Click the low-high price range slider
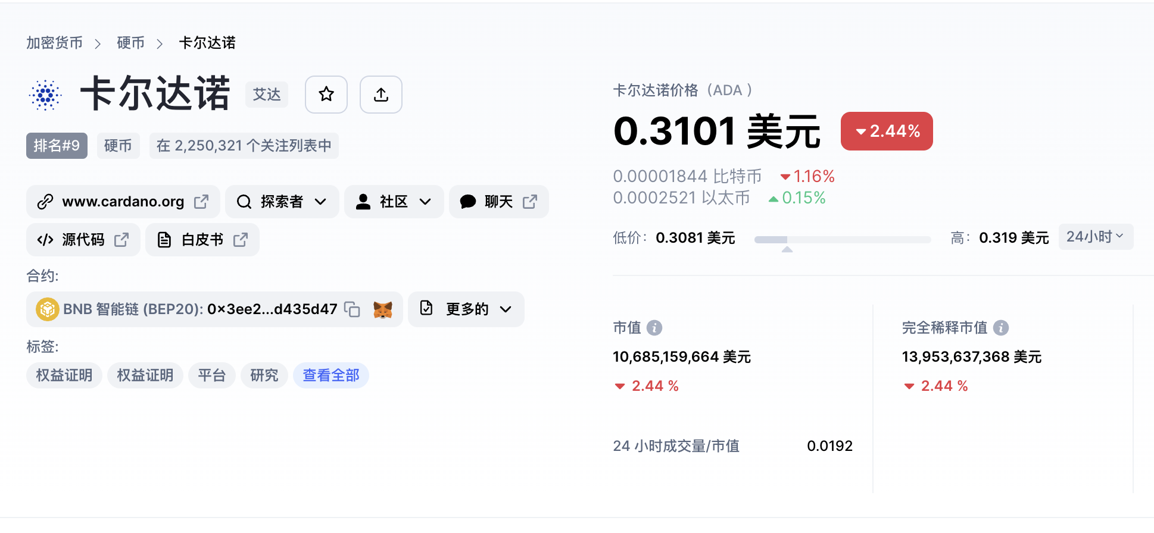 coord(842,240)
